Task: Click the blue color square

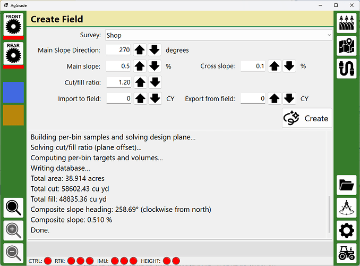Action: 13,92
